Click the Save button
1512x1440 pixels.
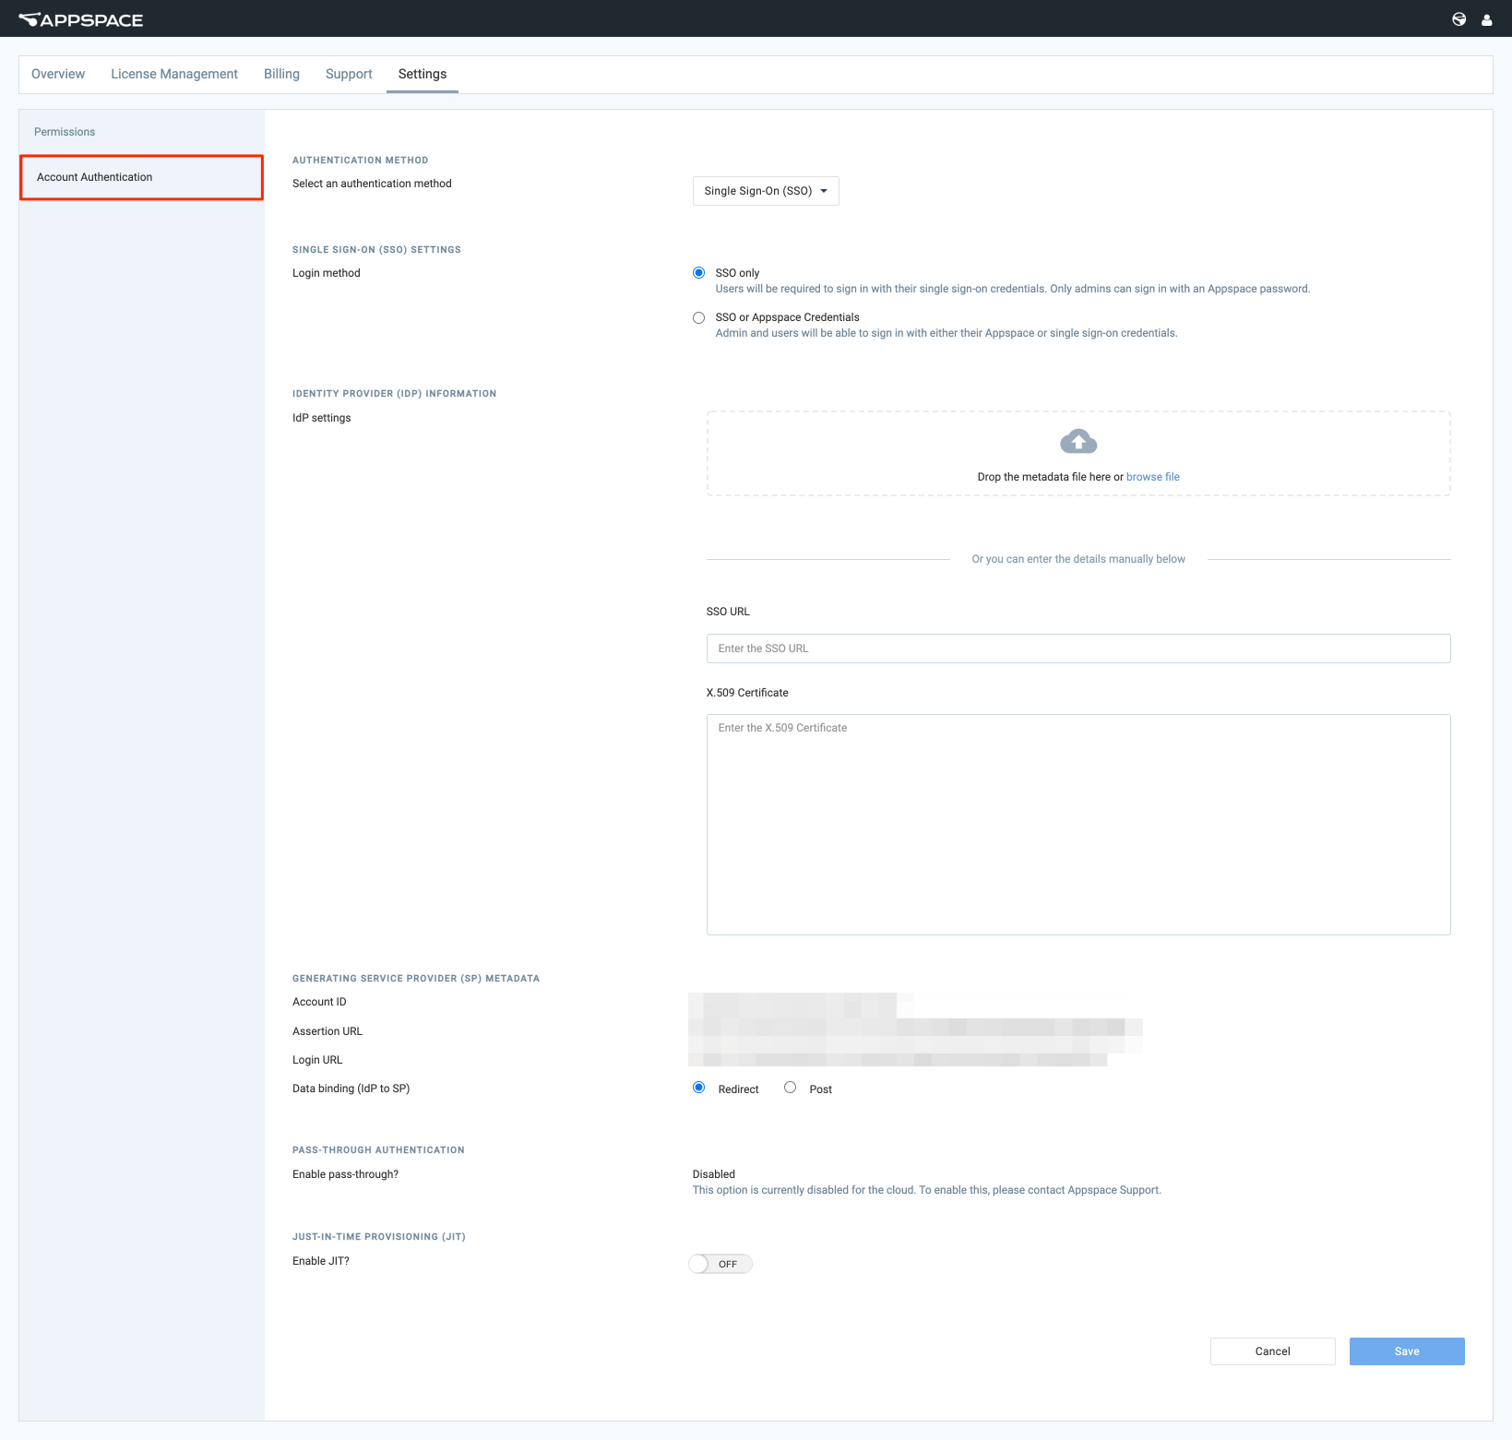(1407, 1351)
